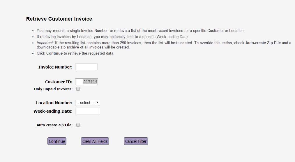Focus the Customer ID field showing 217114
Image resolution: width=295 pixels, height=162 pixels.
86,82
